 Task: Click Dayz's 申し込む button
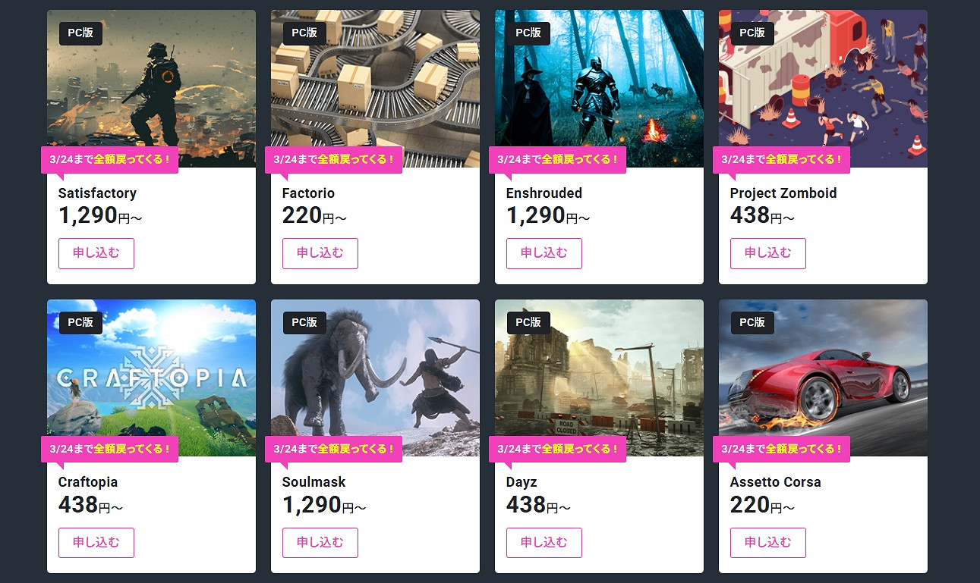click(x=544, y=543)
